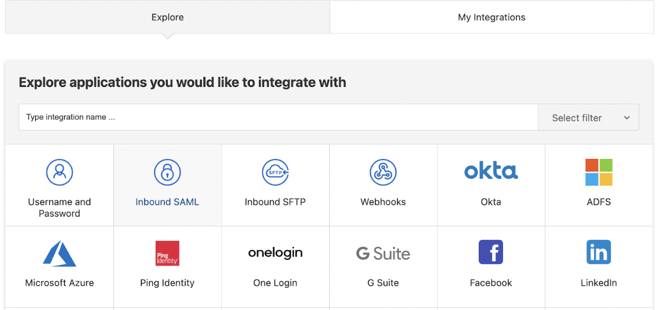Click the Microsoft Azure logo
Image resolution: width=656 pixels, height=310 pixels.
(59, 253)
